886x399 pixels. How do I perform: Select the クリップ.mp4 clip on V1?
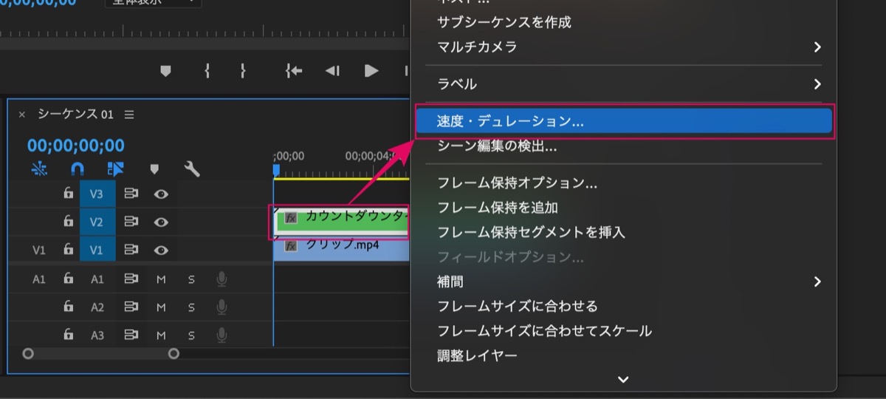(x=342, y=249)
